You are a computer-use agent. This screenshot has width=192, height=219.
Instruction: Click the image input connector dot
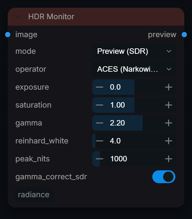(8, 35)
